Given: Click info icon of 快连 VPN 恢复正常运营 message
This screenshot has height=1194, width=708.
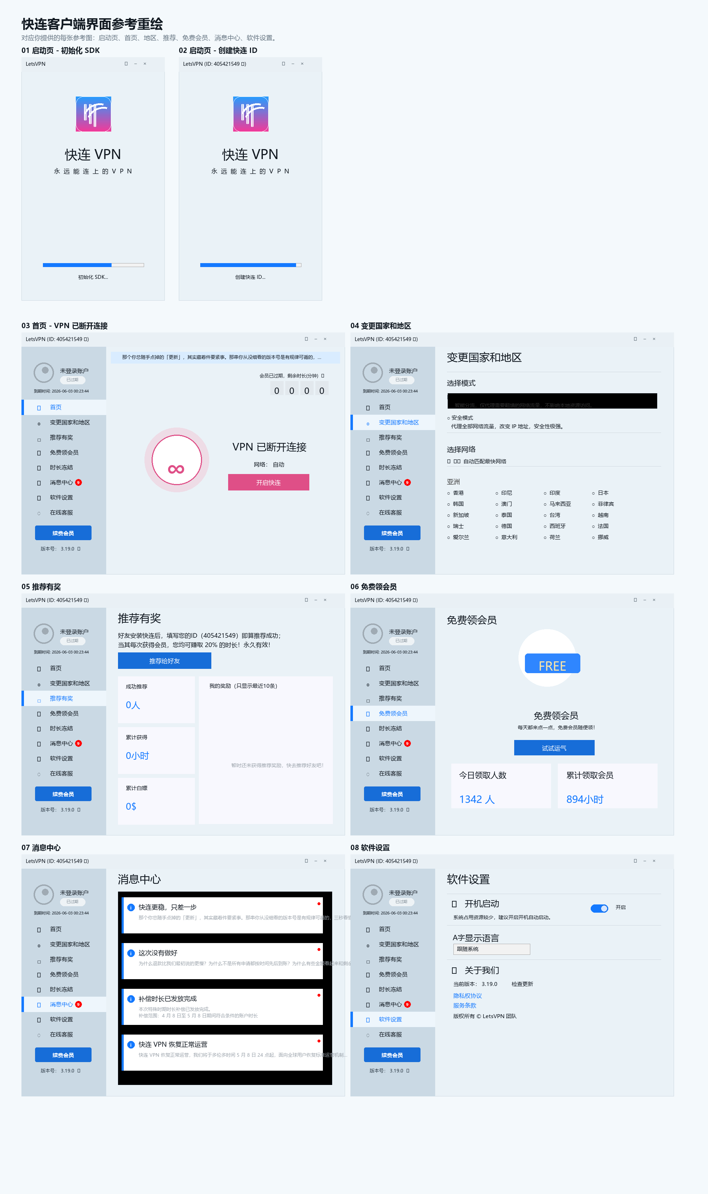Looking at the screenshot, I should 131,1044.
